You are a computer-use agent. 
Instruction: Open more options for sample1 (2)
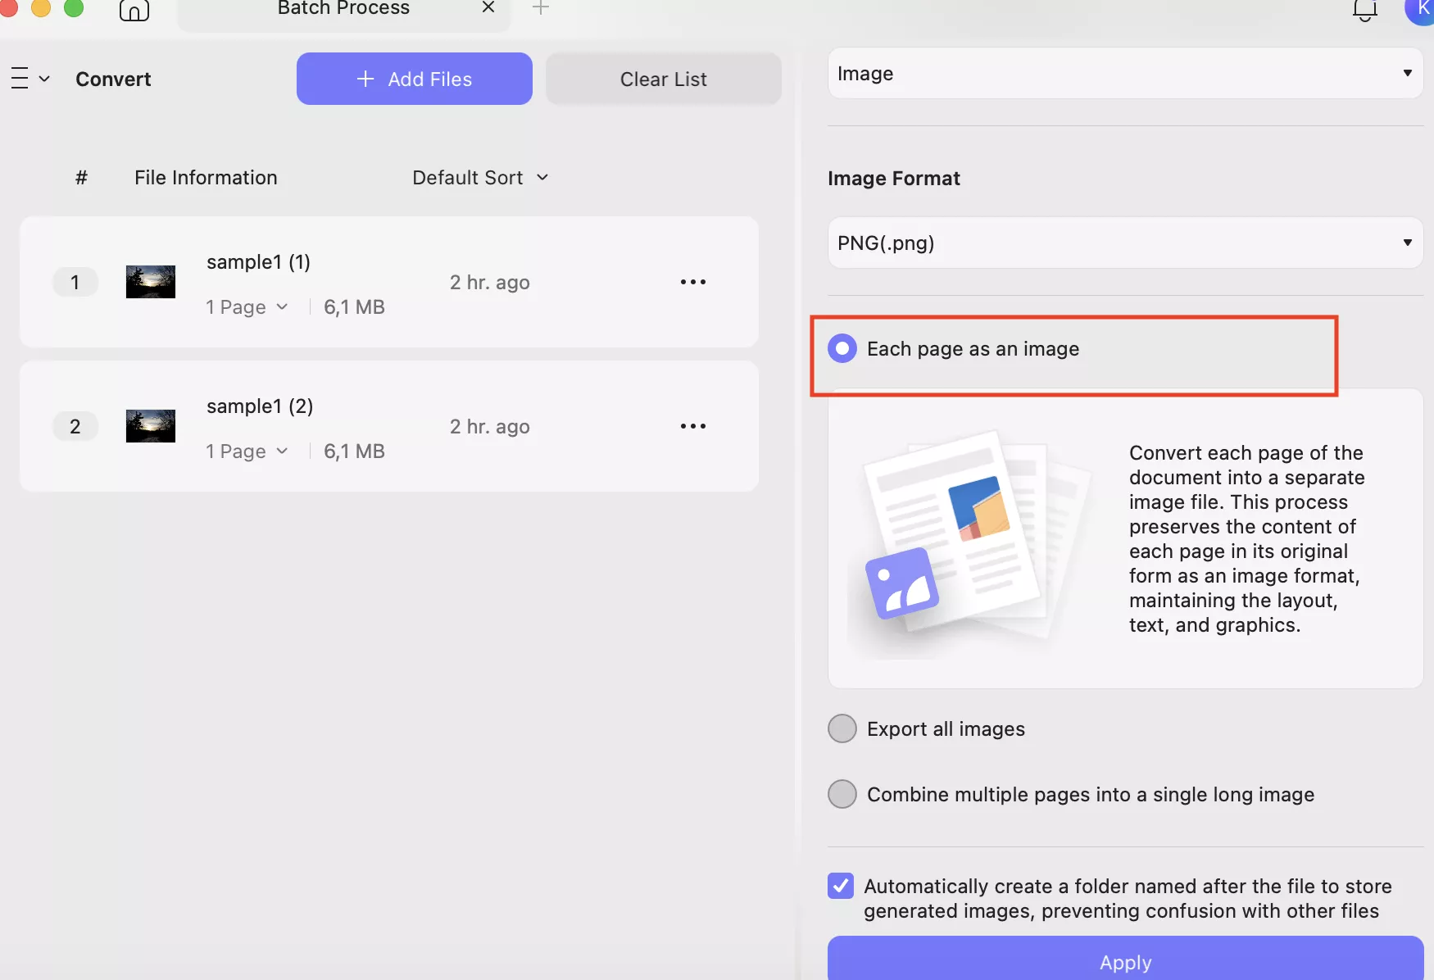(x=693, y=426)
